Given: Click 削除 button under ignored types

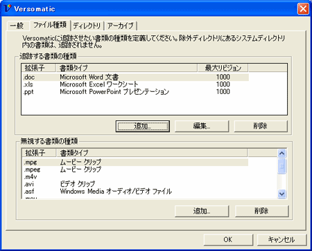Looking at the screenshot, I should [262, 211].
